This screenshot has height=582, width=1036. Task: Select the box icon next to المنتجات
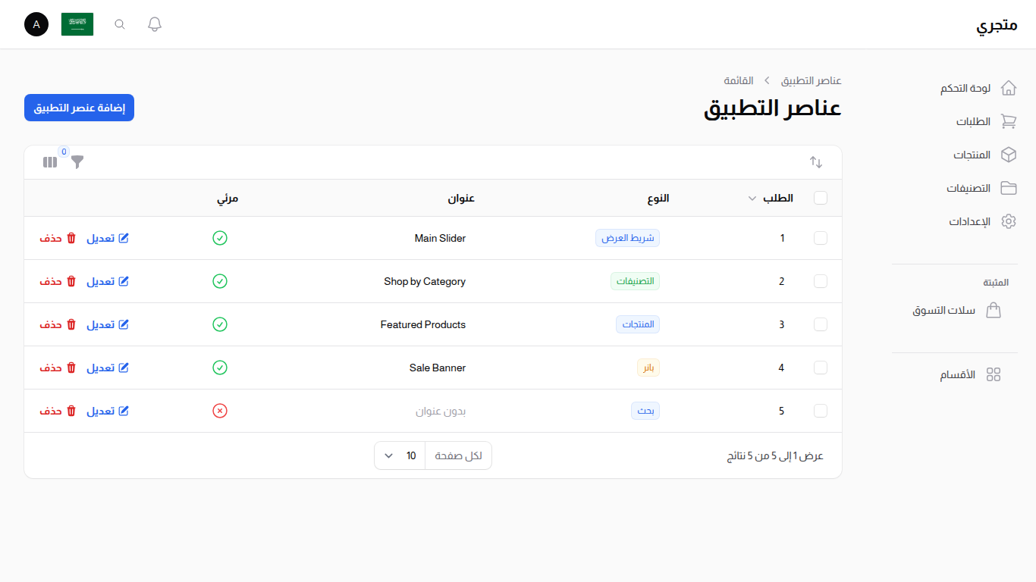pos(1009,155)
